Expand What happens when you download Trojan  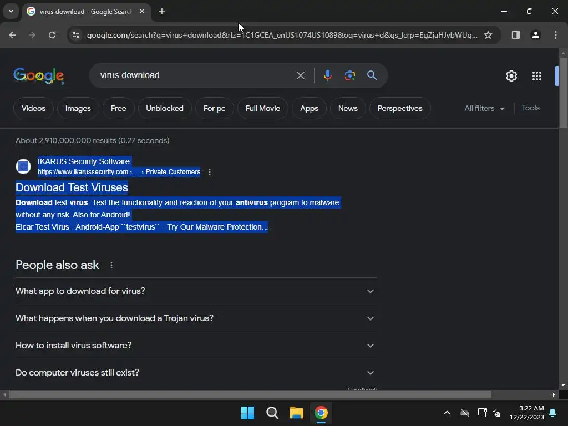point(196,318)
